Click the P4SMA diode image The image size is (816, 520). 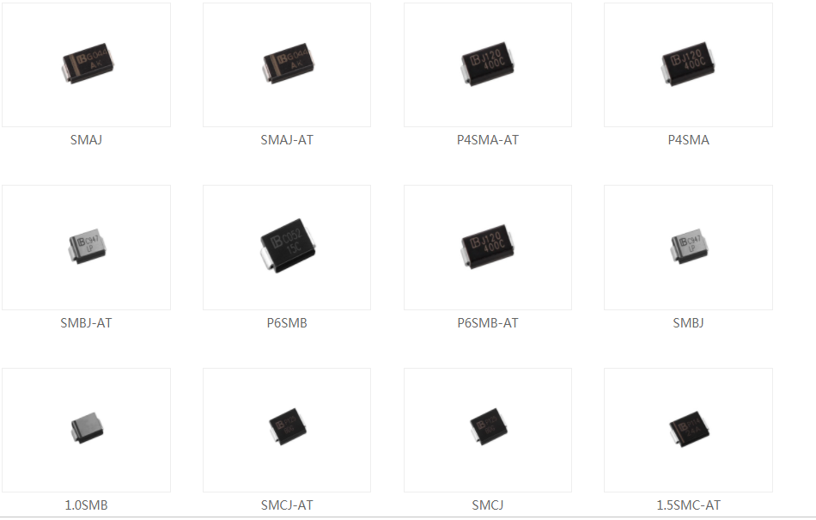pyautogui.click(x=688, y=64)
